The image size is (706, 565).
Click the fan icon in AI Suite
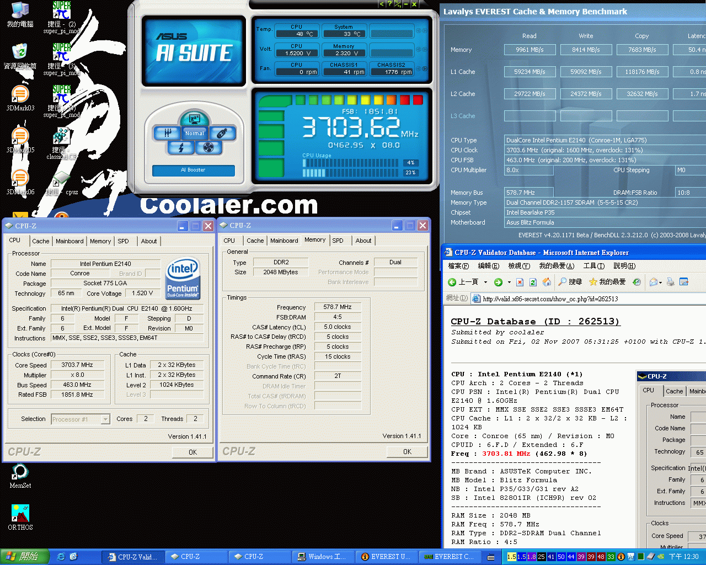208,147
